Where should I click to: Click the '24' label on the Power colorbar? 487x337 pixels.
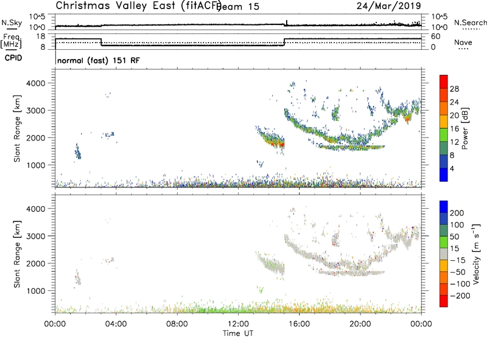pos(454,102)
